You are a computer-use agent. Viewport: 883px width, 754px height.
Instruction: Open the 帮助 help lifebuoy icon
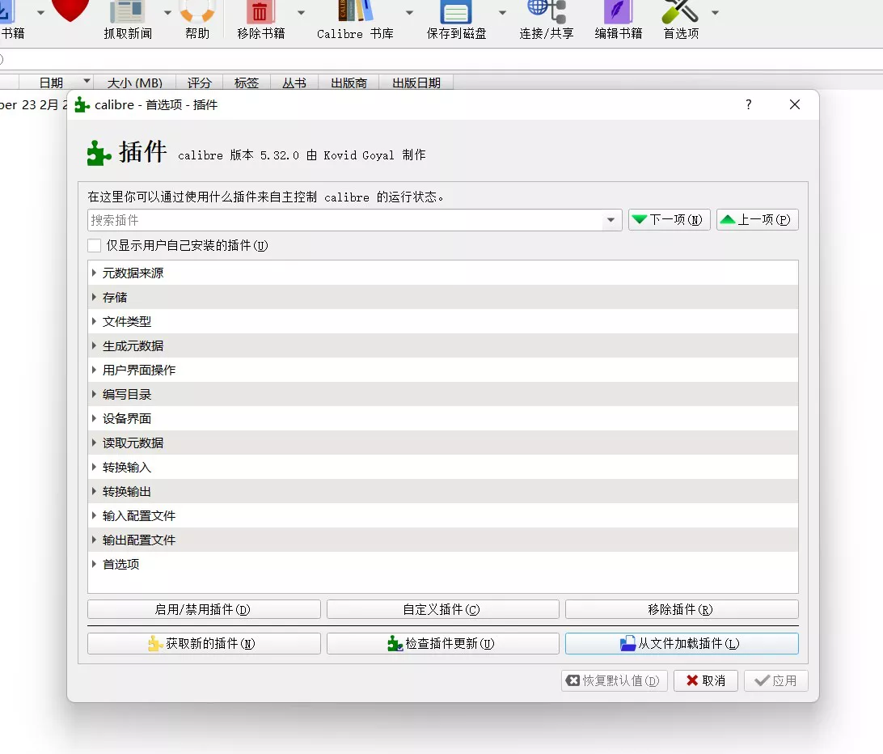click(x=197, y=11)
